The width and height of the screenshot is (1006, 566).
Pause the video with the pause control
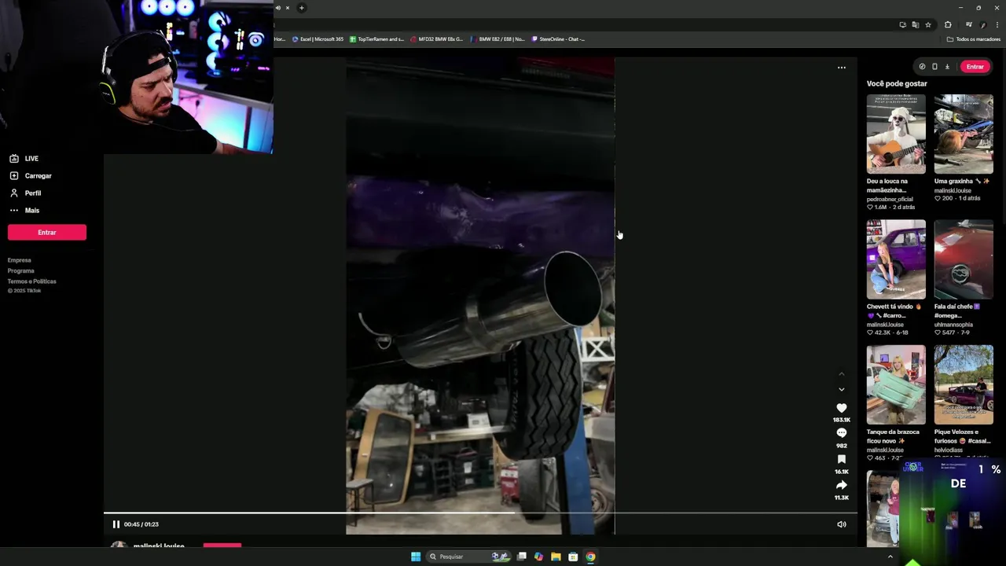[116, 524]
